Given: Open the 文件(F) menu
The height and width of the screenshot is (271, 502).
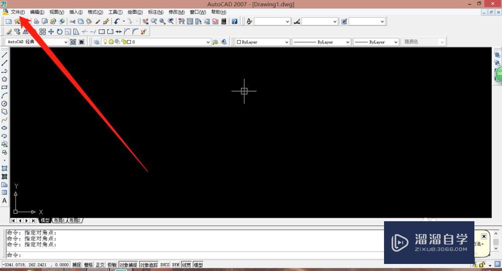Looking at the screenshot, I should [18, 12].
